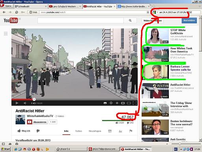202x152 pixels.
Task: Toggle play on the video player
Action: (x=17, y=103)
